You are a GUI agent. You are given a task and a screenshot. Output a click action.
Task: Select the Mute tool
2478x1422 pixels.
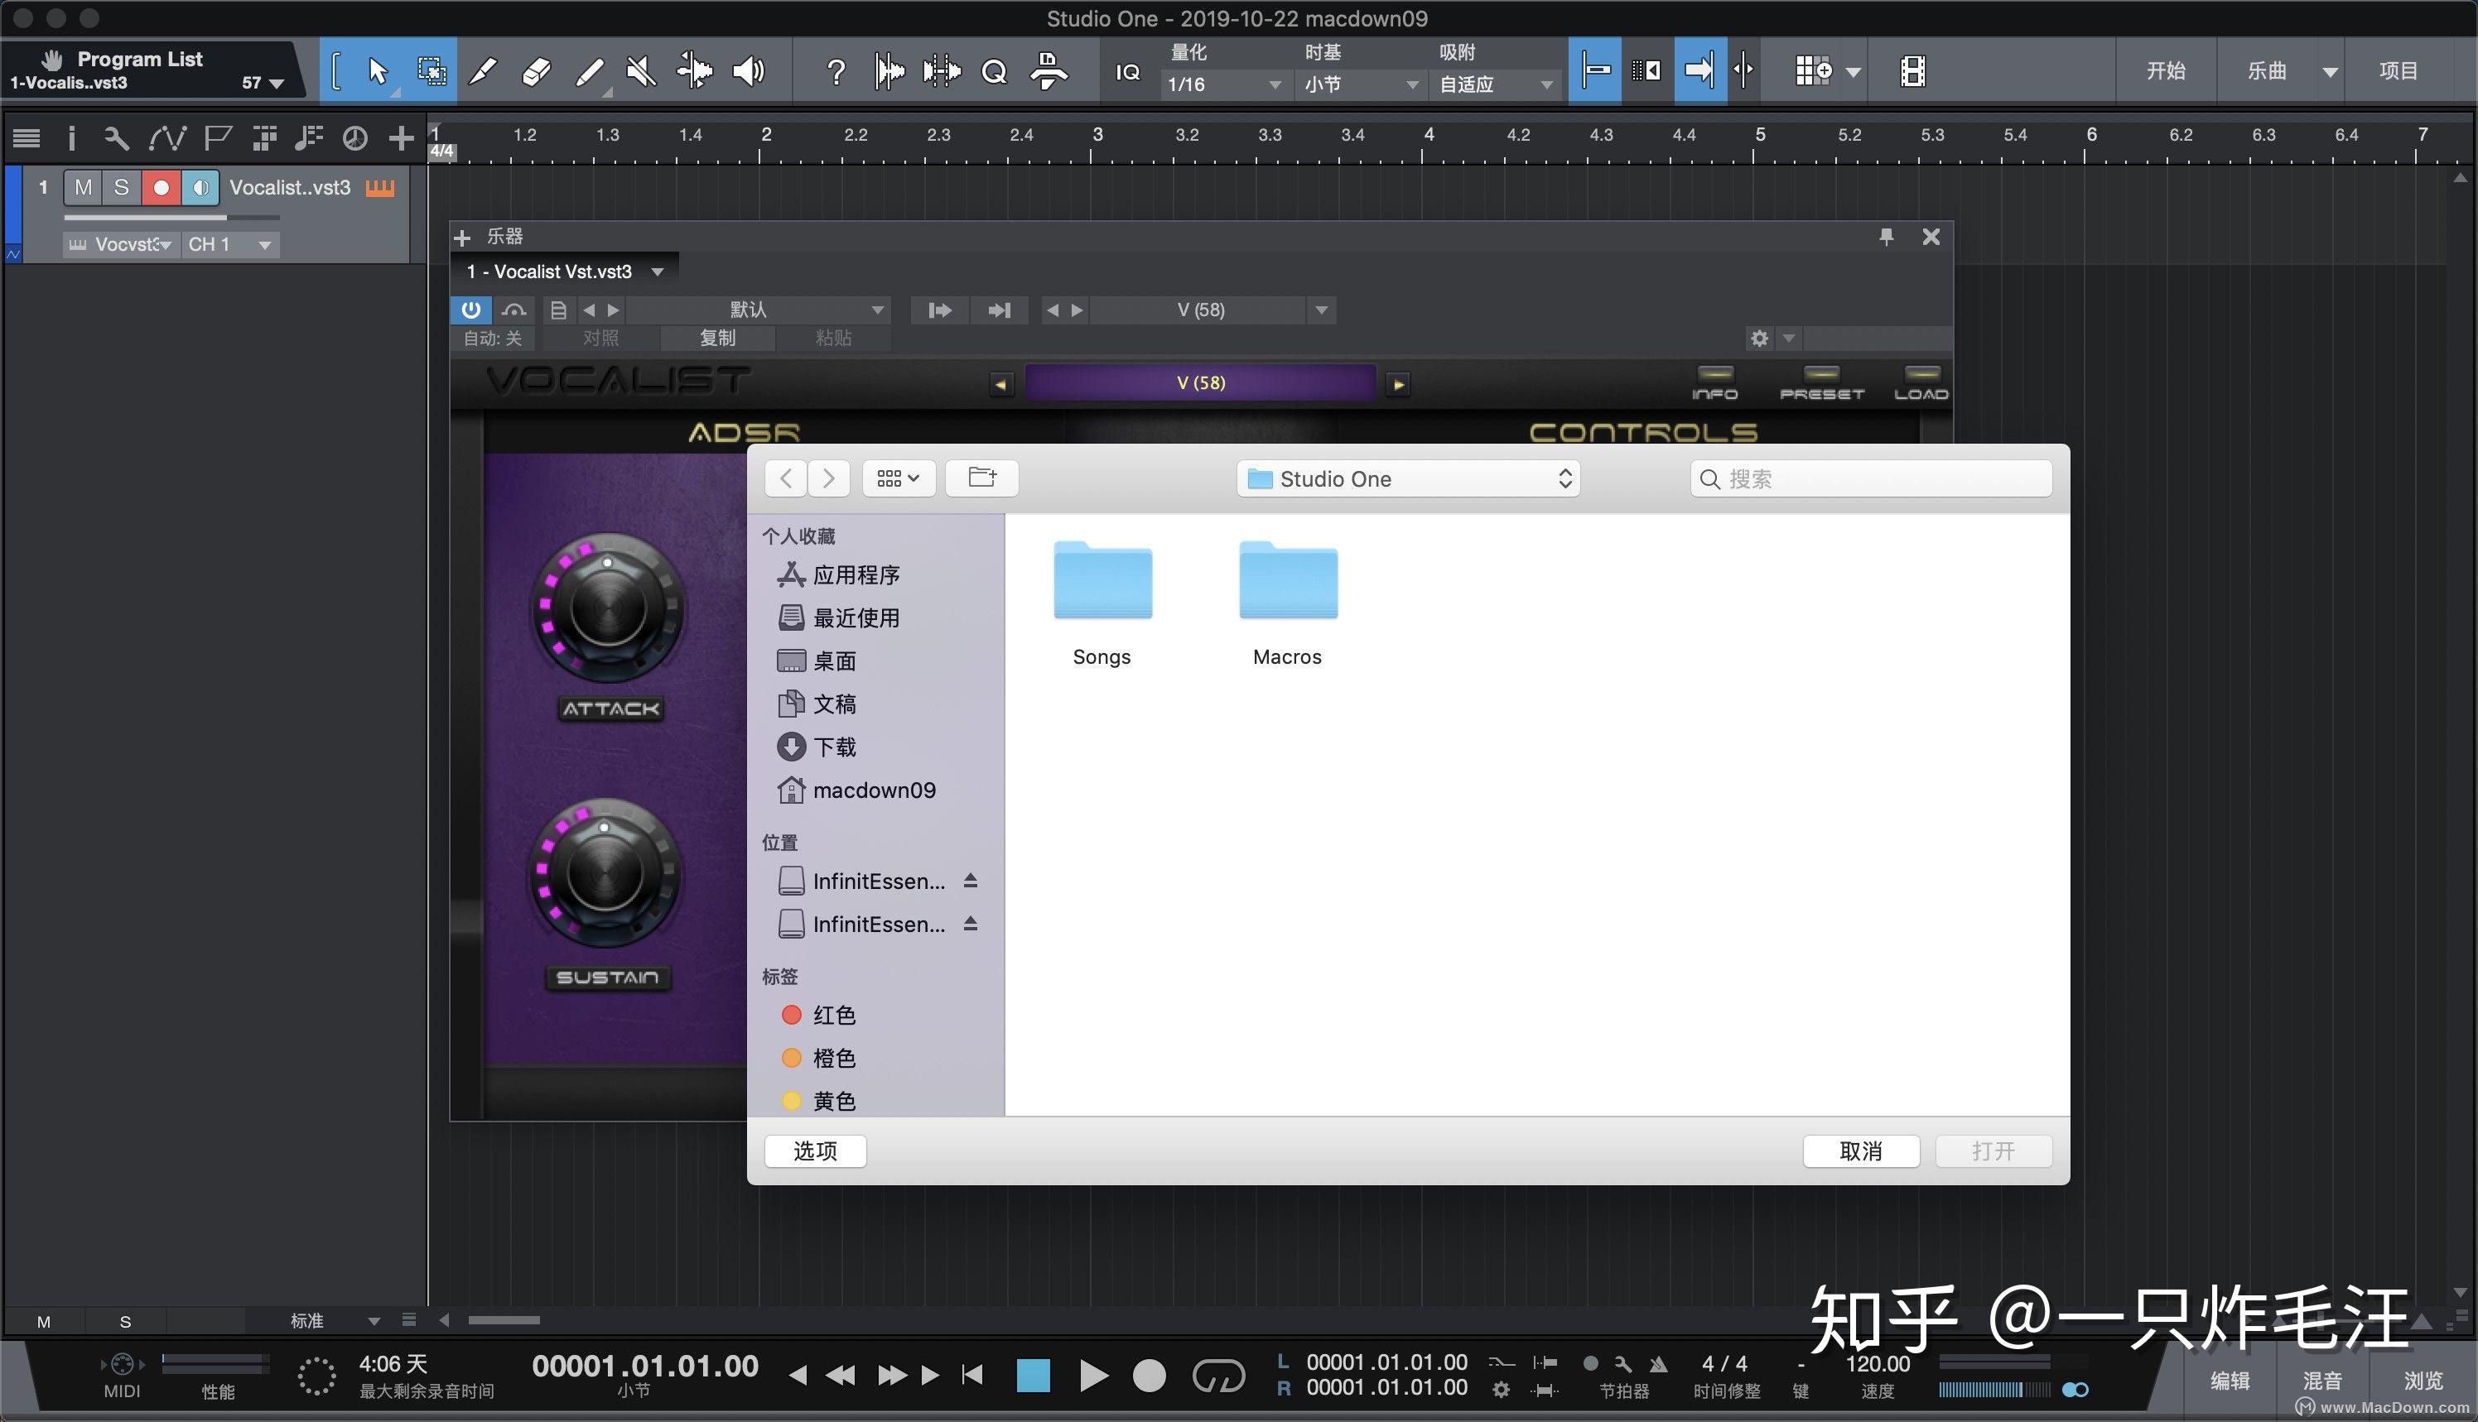pos(641,70)
